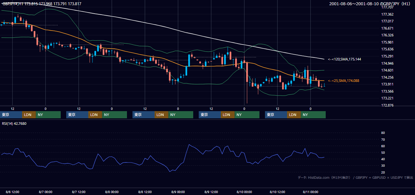Click the 8/10 12:00 date label

[x=277, y=192]
